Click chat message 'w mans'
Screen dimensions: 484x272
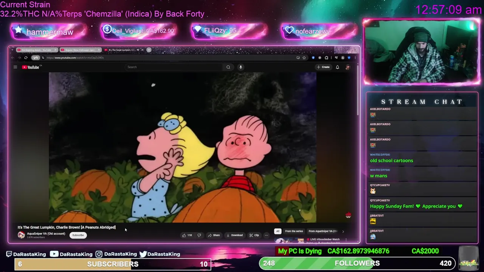[379, 176]
